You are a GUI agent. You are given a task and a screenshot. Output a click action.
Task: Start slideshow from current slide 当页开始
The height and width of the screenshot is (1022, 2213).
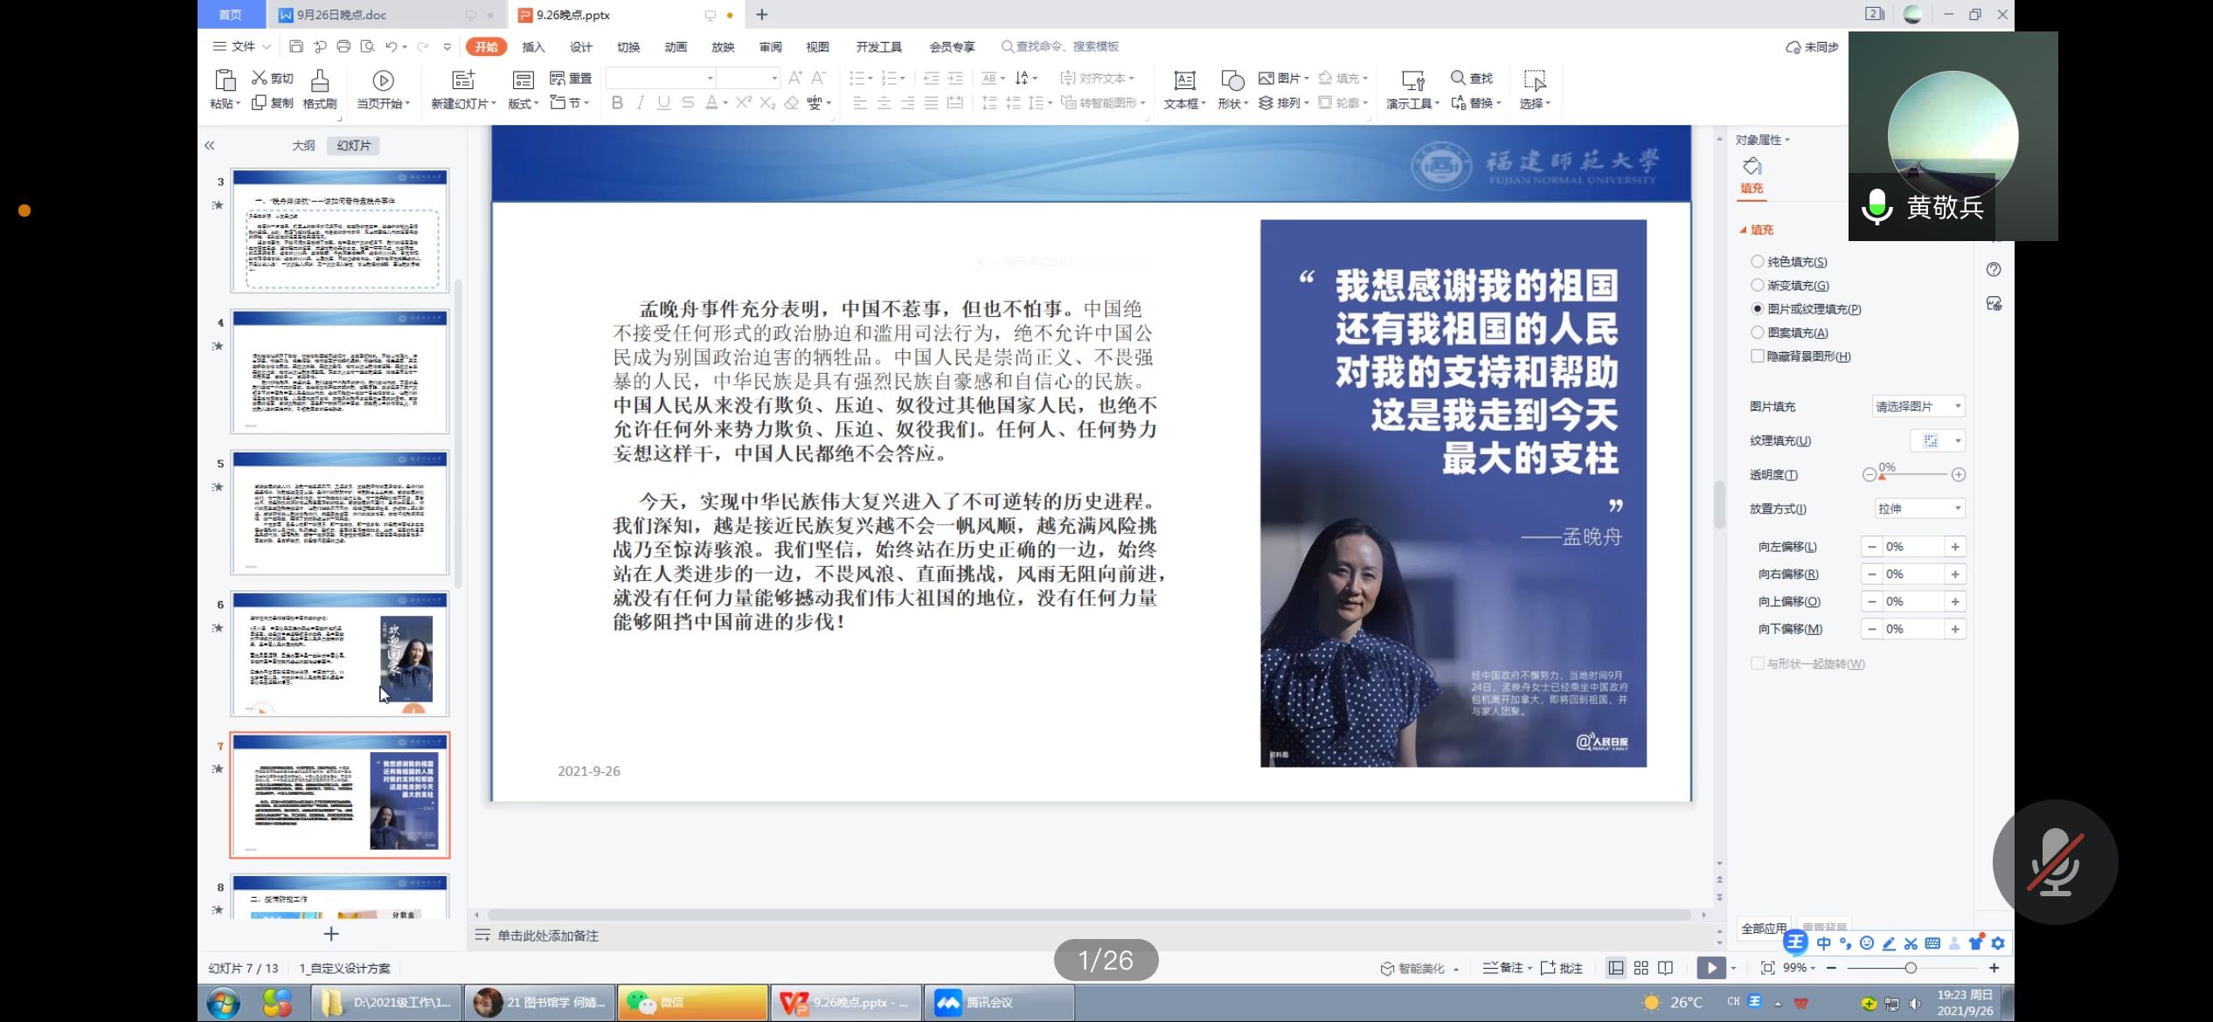pos(383,81)
